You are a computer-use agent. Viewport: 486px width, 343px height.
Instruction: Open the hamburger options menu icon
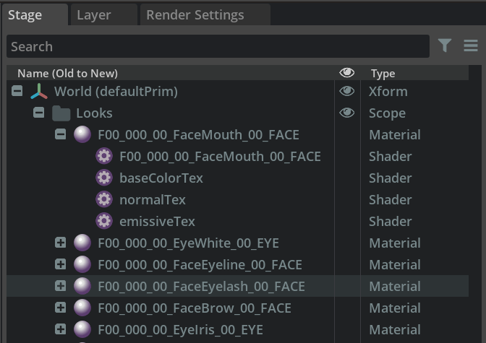tap(471, 46)
